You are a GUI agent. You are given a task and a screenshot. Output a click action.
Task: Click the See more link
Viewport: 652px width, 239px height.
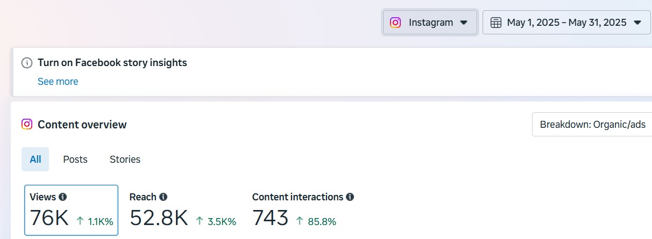[x=58, y=82]
